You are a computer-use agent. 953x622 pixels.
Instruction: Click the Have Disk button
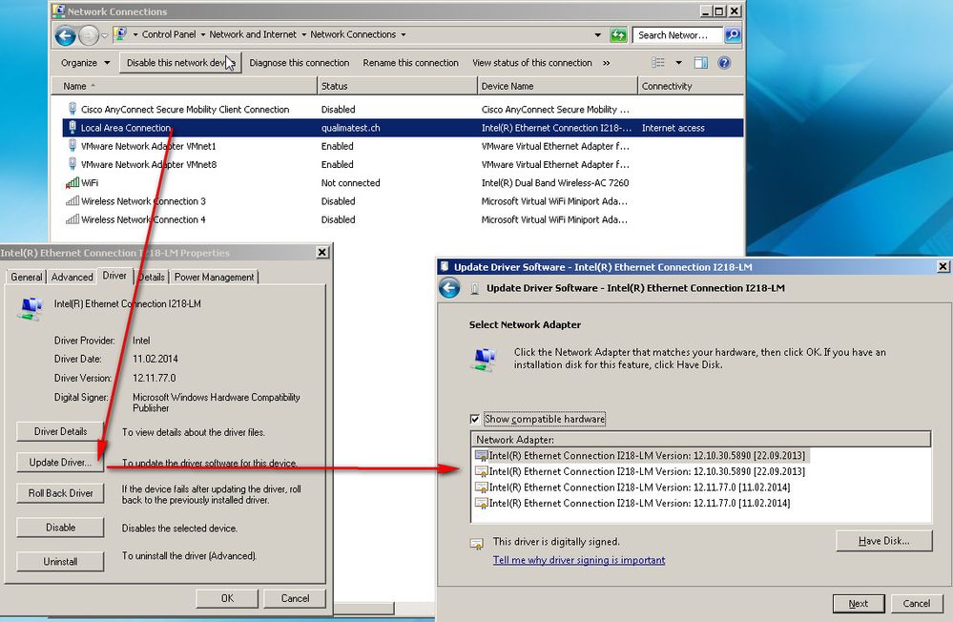click(883, 541)
